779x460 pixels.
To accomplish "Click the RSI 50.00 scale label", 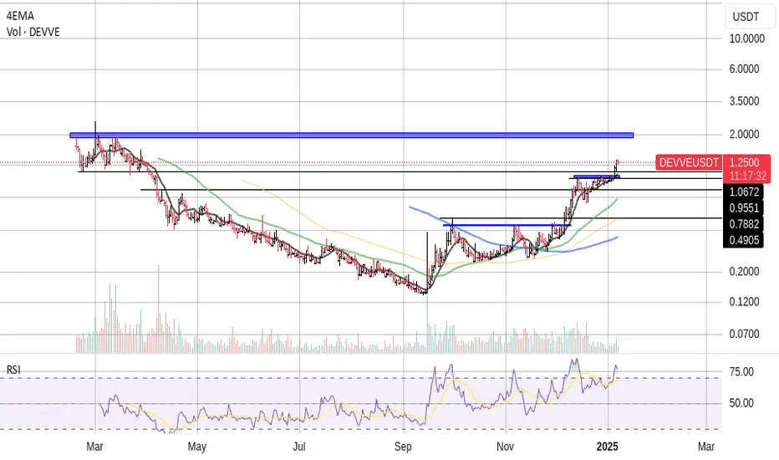I will click(741, 403).
